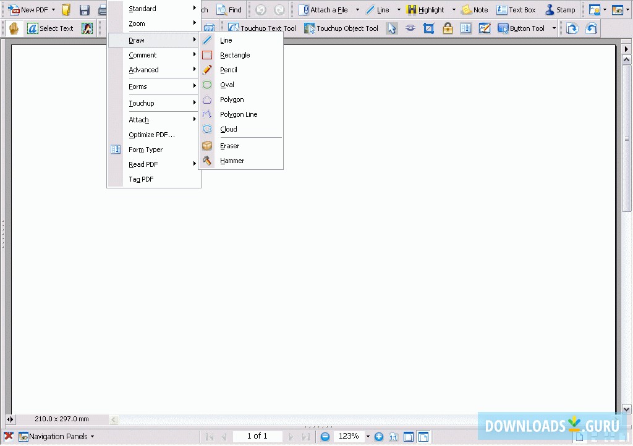This screenshot has height=446, width=633.
Task: Click the Crop tool icon
Action: (429, 28)
